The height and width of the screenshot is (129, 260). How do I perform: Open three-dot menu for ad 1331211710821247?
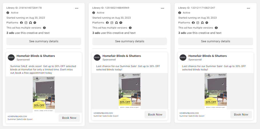click(x=248, y=8)
